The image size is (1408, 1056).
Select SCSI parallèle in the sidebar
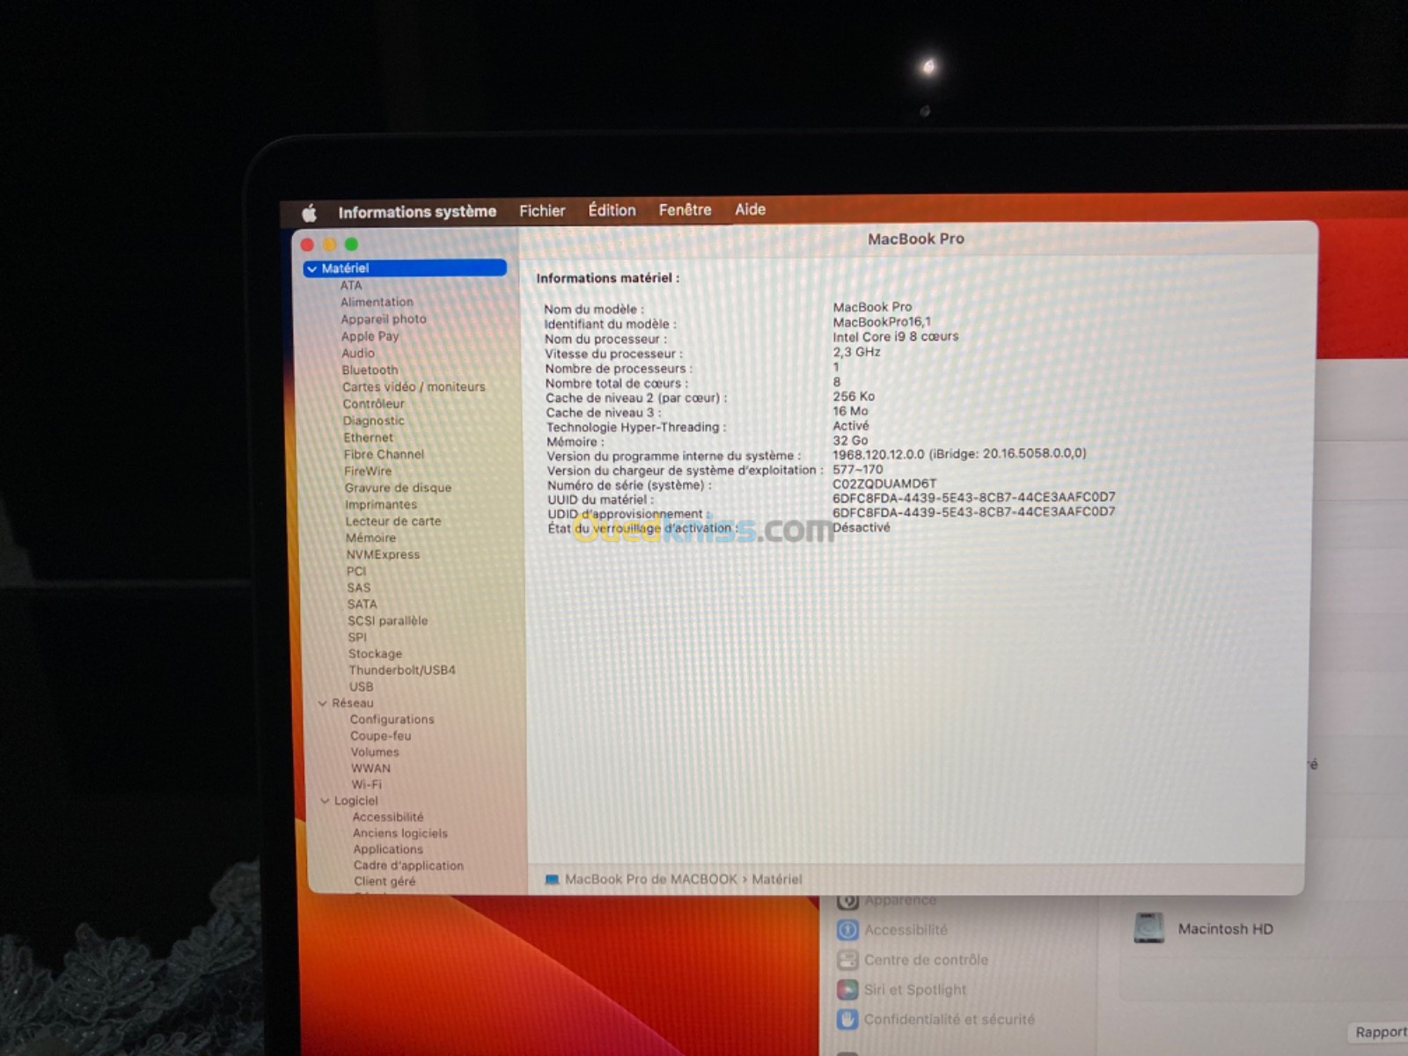[388, 620]
